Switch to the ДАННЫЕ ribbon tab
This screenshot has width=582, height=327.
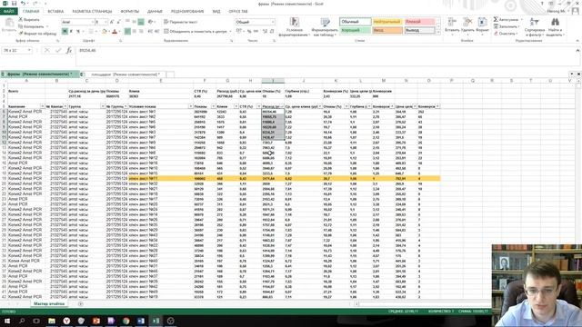(155, 12)
